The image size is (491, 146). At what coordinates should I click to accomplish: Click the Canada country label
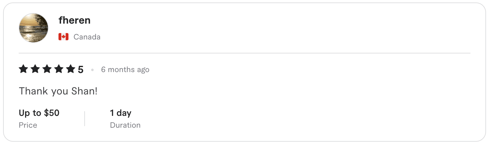point(87,37)
